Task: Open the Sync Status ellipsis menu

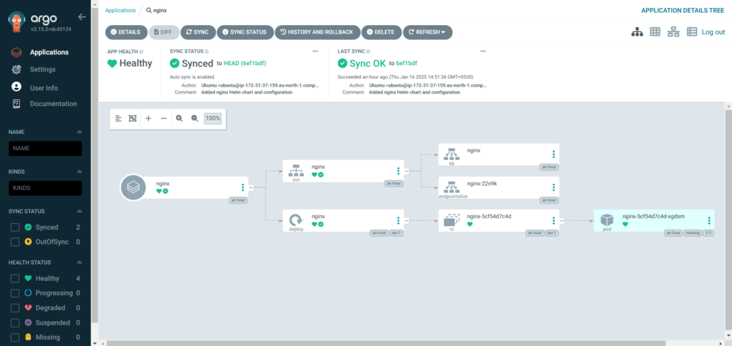Action: tap(315, 51)
